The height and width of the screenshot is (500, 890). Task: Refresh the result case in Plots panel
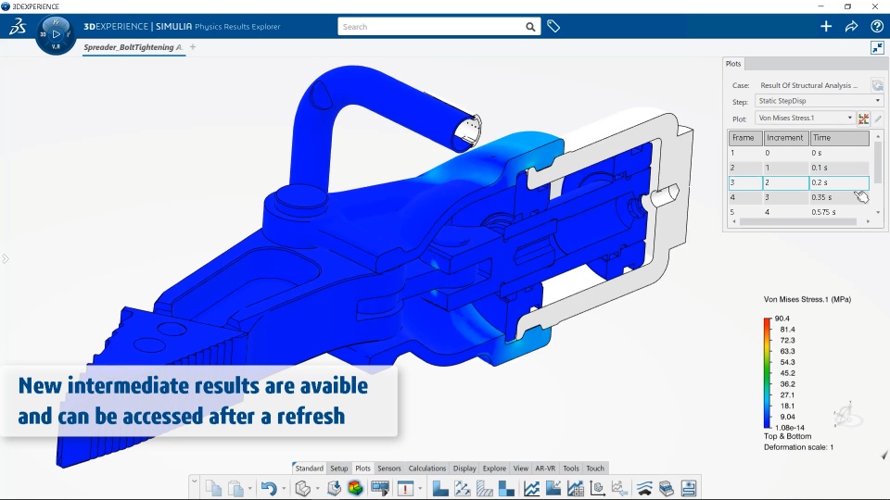878,85
